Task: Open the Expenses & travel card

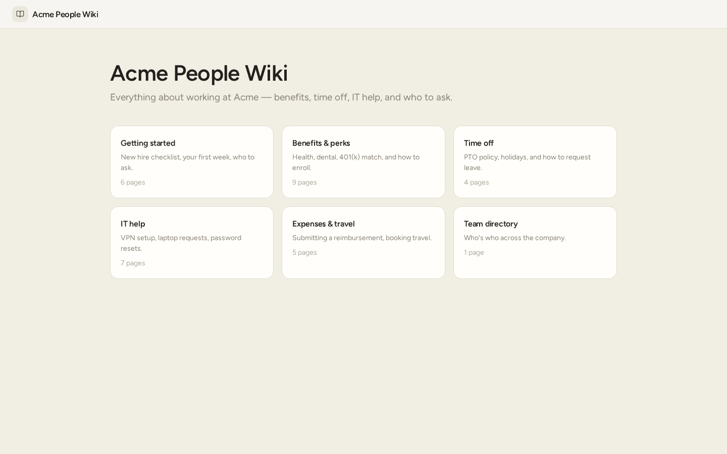Action: [x=363, y=243]
